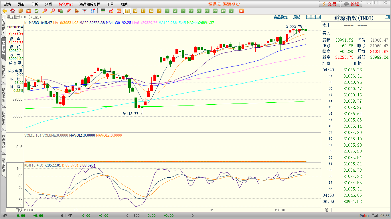This screenshot has height=219, width=391.
Task: Click next-instrument right arrow icon
Action: tap(313, 17)
